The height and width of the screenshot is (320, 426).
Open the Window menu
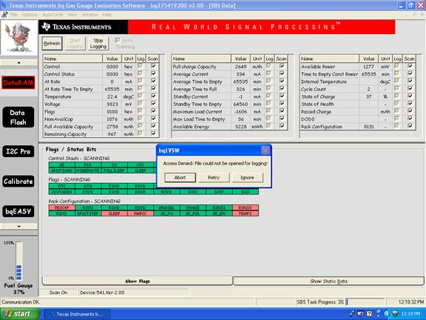click(x=90, y=15)
